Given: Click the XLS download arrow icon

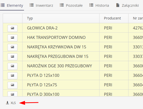Looking at the screenshot, I should click(7, 103).
